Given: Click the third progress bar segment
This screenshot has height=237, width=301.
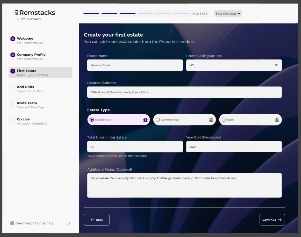Looking at the screenshot, I should click(x=127, y=14).
